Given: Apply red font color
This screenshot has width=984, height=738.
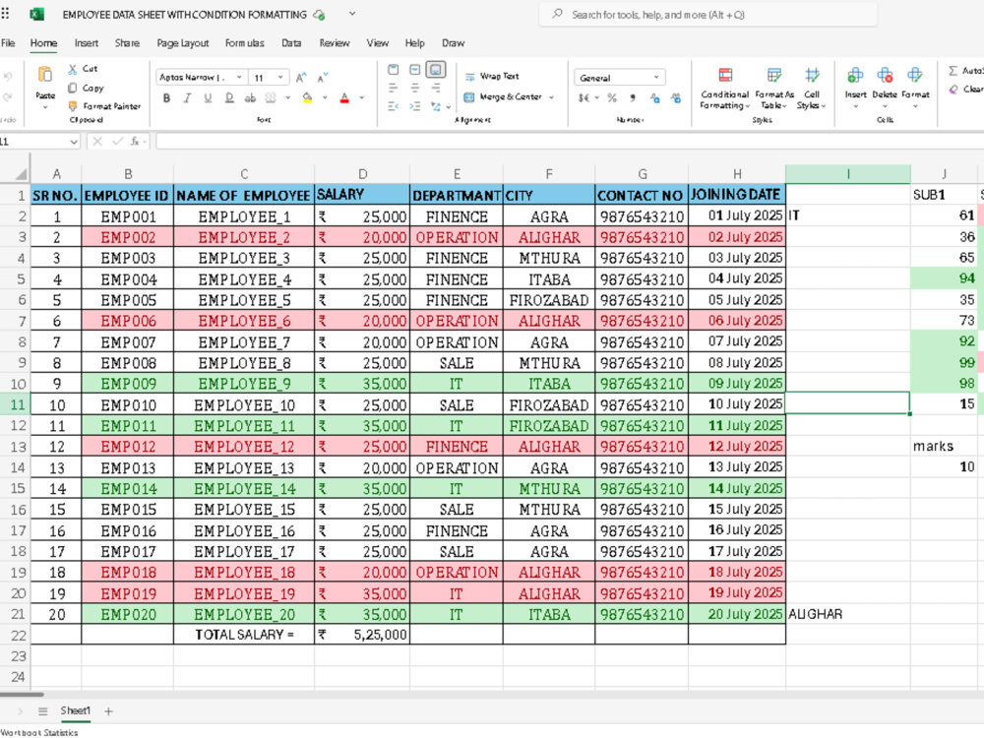Looking at the screenshot, I should 344,97.
